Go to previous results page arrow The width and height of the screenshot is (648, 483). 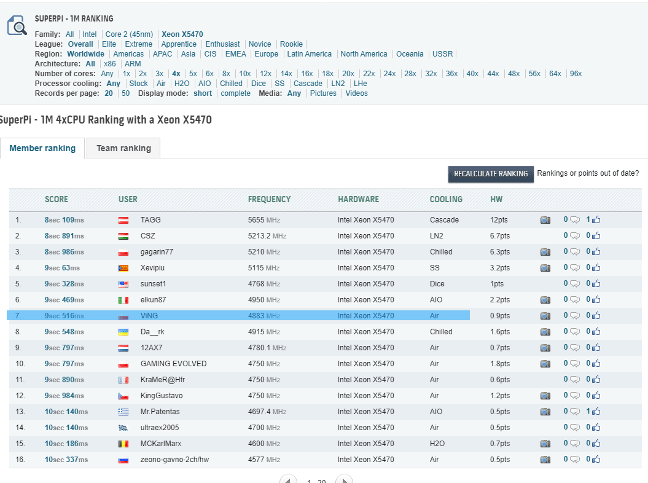pos(289,480)
